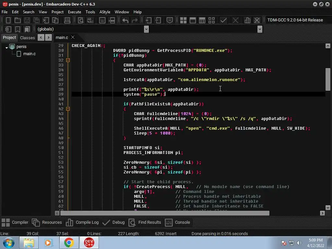Click the Compile and Run toolbar icon
This screenshot has height=249, width=332.
(x=202, y=20)
